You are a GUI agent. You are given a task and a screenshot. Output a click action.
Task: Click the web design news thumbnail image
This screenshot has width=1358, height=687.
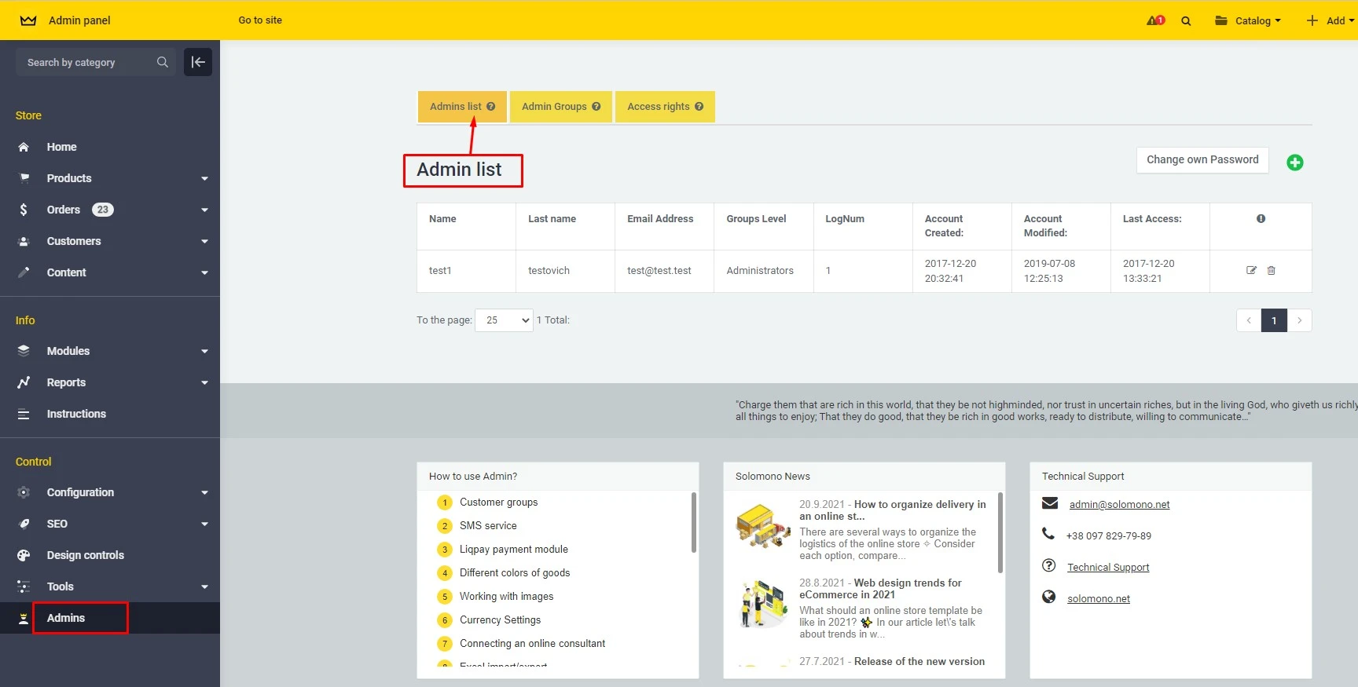(x=763, y=604)
